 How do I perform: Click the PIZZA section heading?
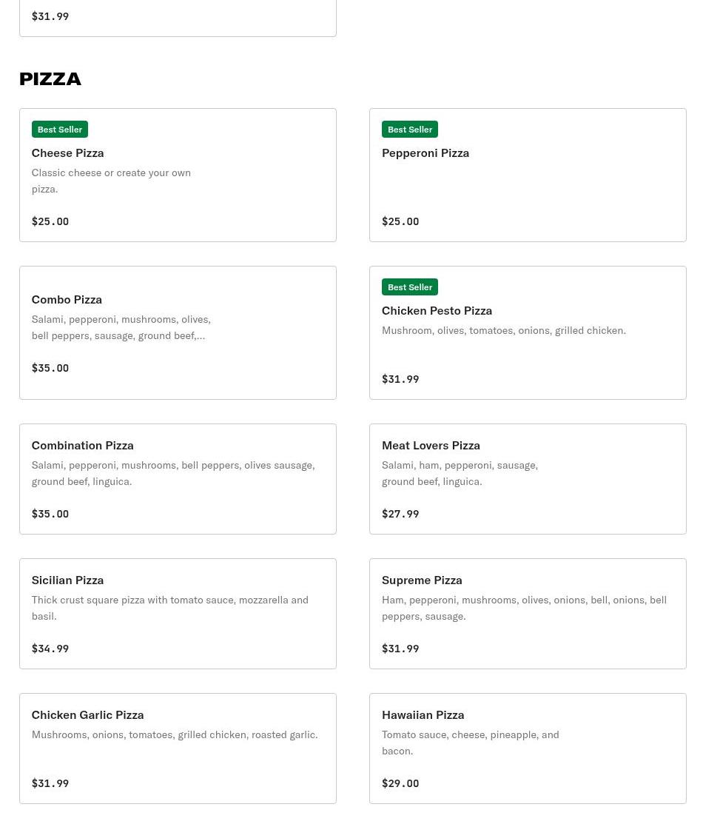(x=50, y=78)
